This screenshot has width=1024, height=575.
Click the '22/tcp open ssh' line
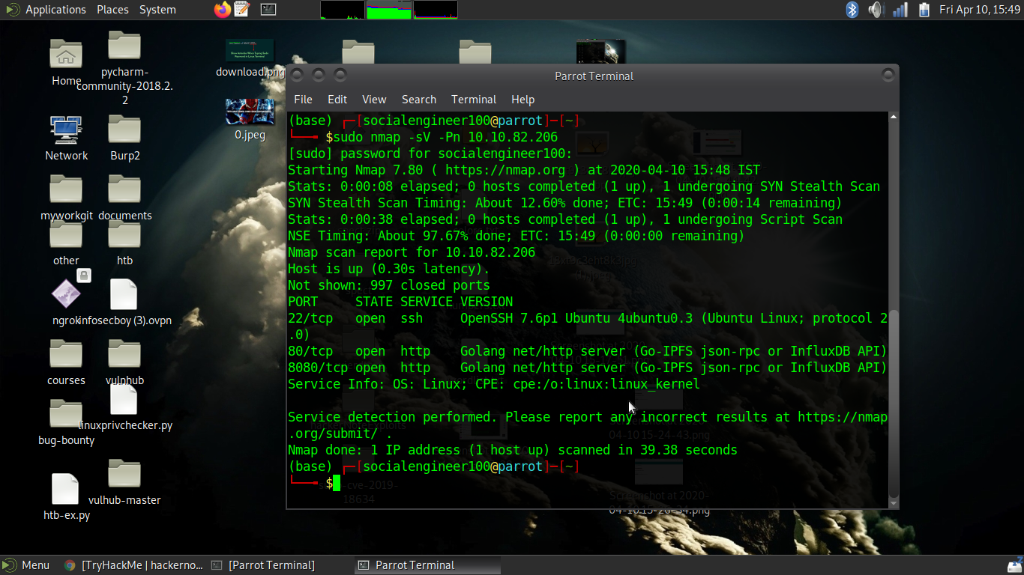(588, 326)
